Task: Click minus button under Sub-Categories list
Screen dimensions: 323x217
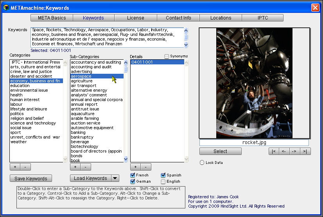Action: tap(86, 167)
